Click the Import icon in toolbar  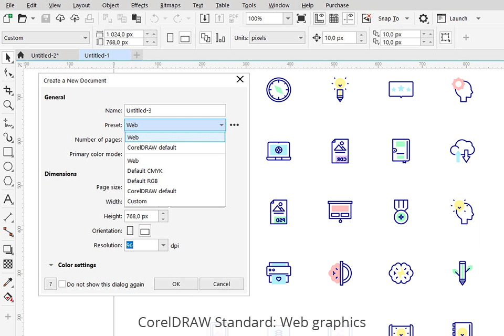pyautogui.click(x=204, y=18)
